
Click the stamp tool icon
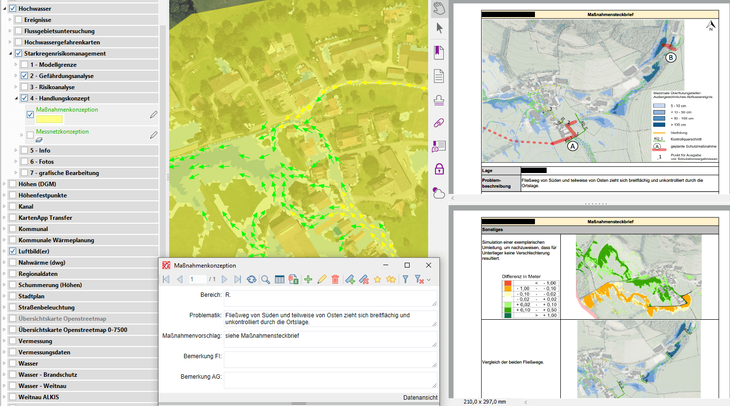click(439, 100)
